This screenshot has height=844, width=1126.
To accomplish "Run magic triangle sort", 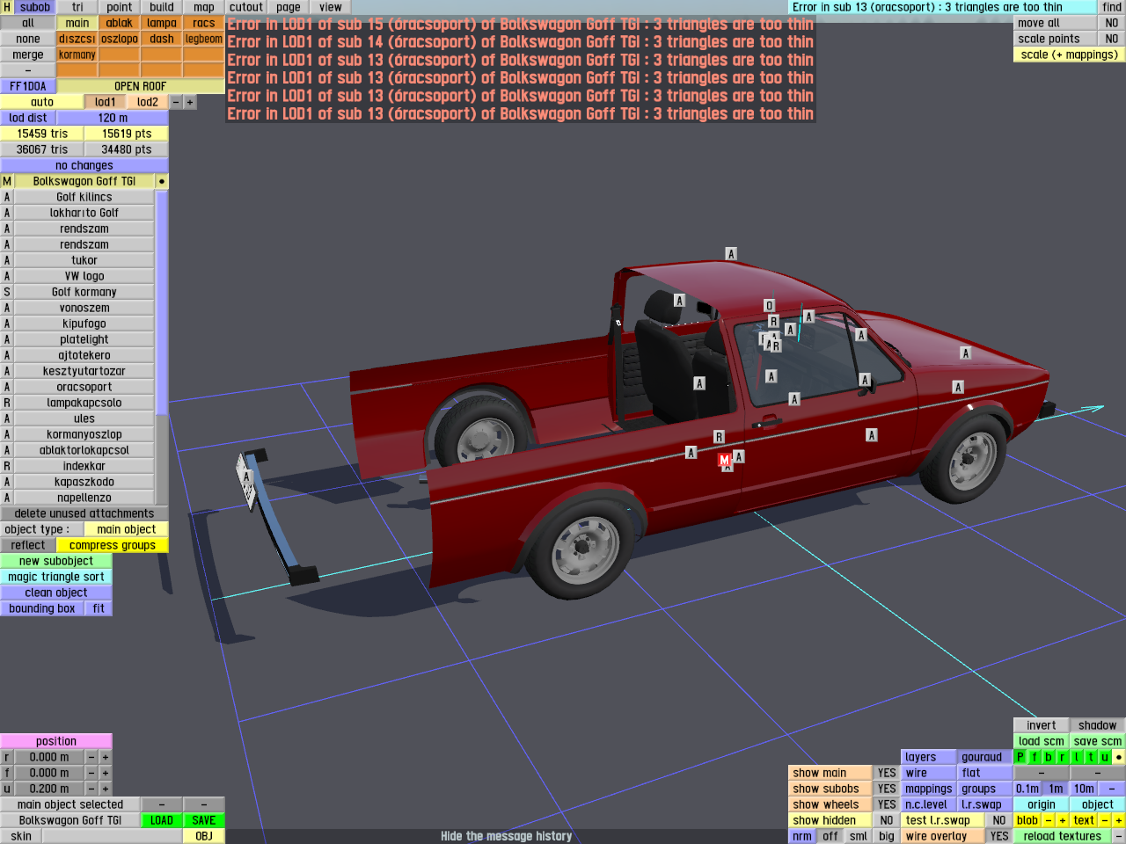I will pos(56,577).
